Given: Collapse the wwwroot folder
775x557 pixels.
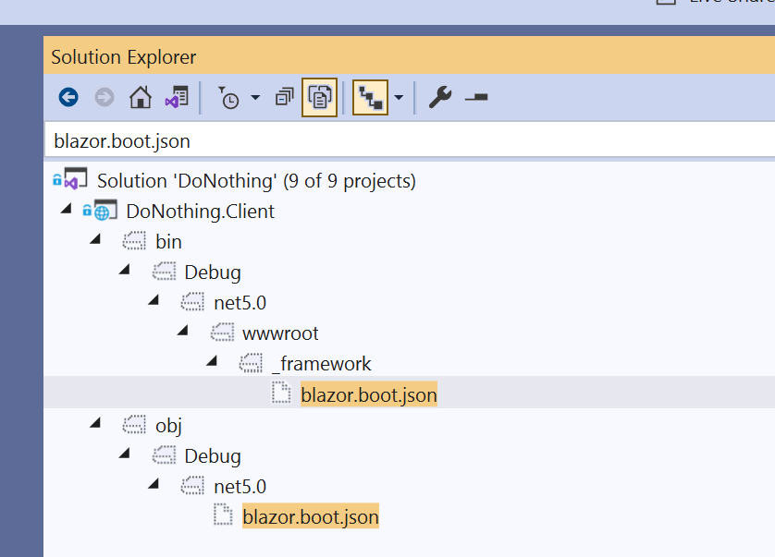Looking at the screenshot, I should (182, 333).
